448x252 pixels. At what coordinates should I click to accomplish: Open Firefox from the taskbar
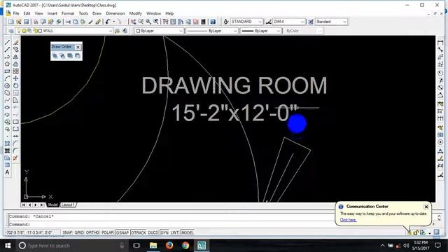[169, 246]
